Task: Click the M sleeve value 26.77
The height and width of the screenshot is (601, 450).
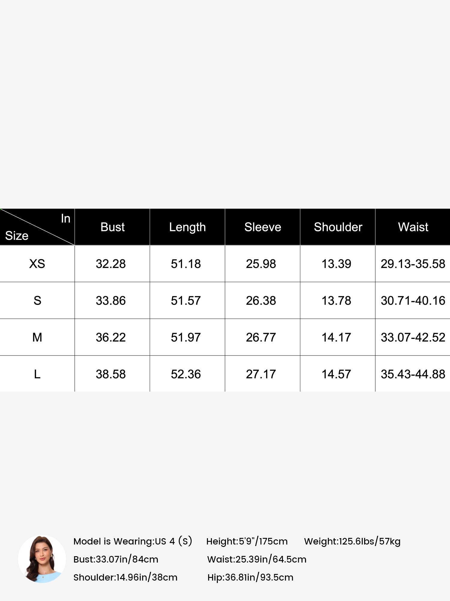Action: click(x=261, y=337)
